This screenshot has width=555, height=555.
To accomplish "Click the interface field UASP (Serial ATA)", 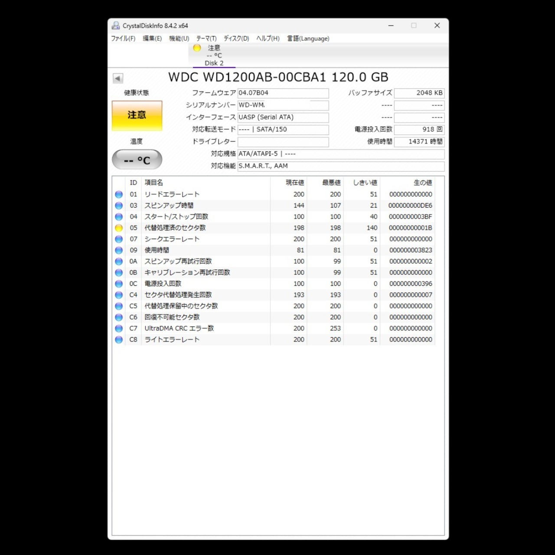I will click(283, 118).
